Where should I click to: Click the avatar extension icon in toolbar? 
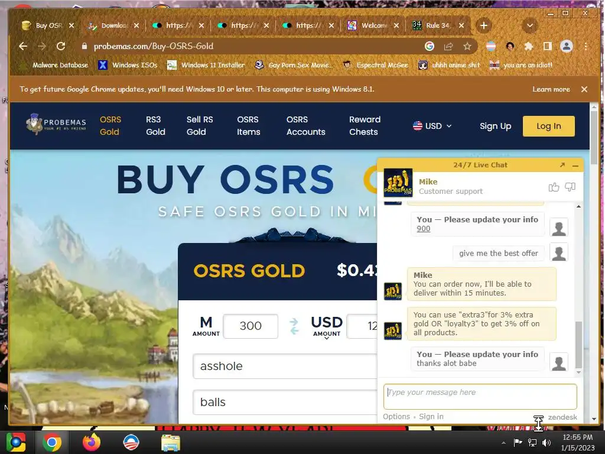pos(510,46)
